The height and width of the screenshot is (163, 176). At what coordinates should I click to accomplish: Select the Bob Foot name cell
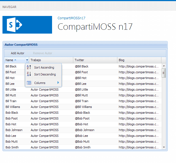(x=17, y=118)
